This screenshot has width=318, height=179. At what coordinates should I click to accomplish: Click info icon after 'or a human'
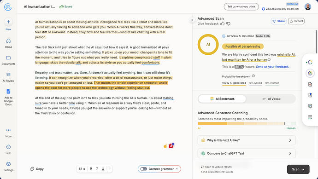coord(269,59)
